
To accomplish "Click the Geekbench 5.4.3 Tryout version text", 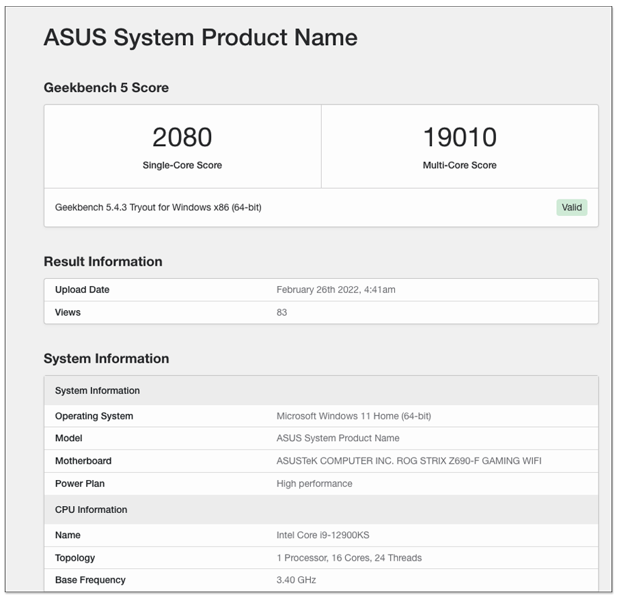I will coord(159,207).
